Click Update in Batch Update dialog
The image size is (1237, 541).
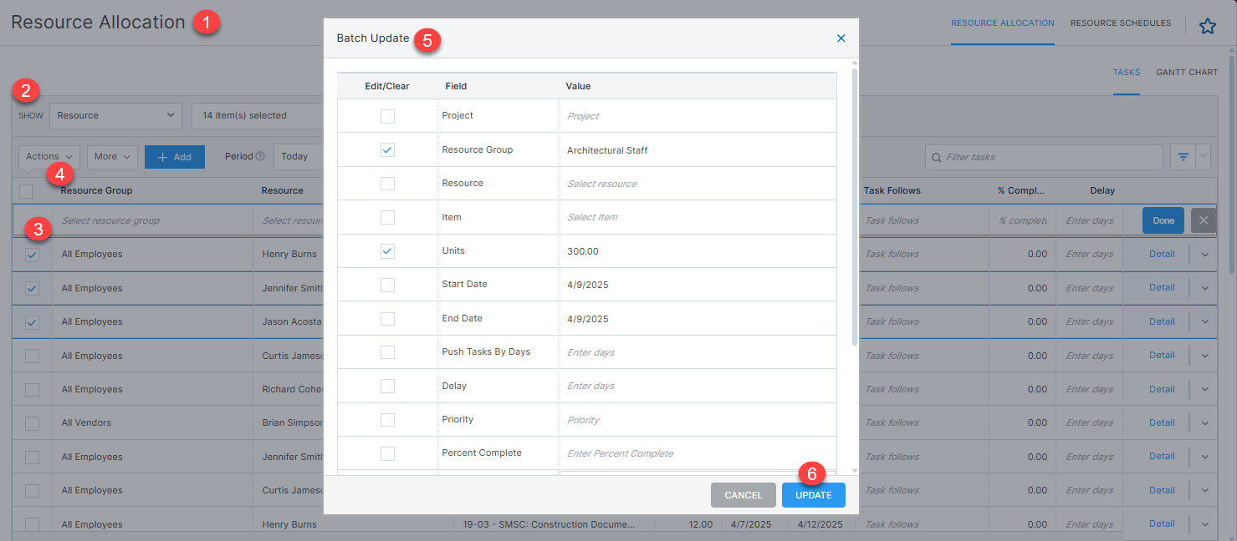pyautogui.click(x=814, y=495)
